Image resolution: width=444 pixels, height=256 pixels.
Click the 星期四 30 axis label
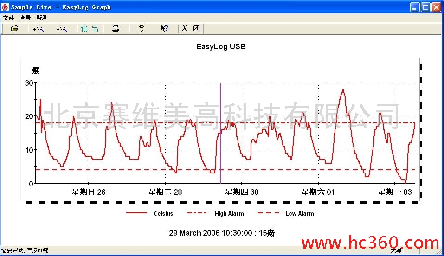click(242, 192)
